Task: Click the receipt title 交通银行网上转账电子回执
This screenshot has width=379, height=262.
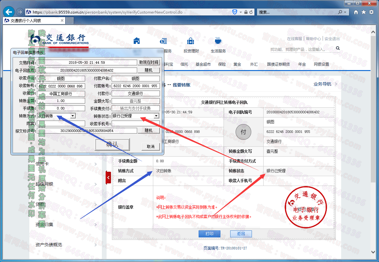Action: coord(224,102)
